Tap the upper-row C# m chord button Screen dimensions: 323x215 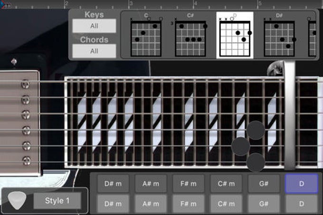[x=226, y=184]
